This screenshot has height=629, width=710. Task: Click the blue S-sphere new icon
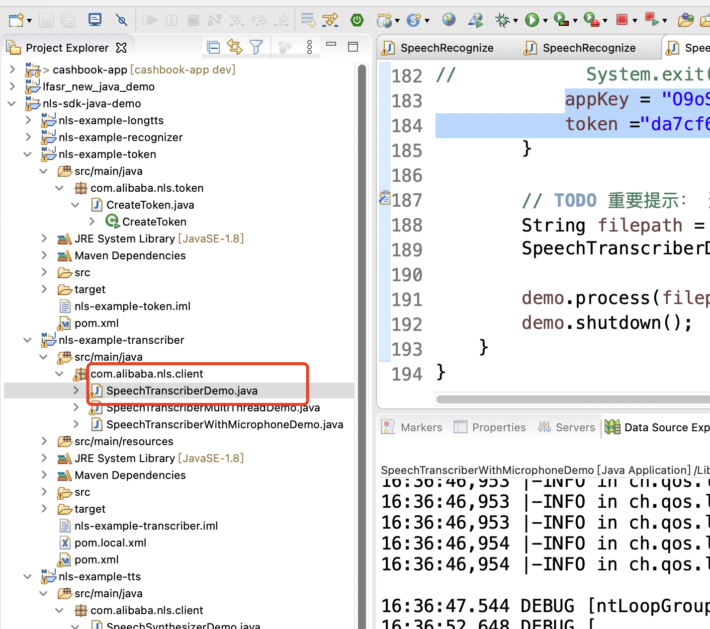pos(414,20)
